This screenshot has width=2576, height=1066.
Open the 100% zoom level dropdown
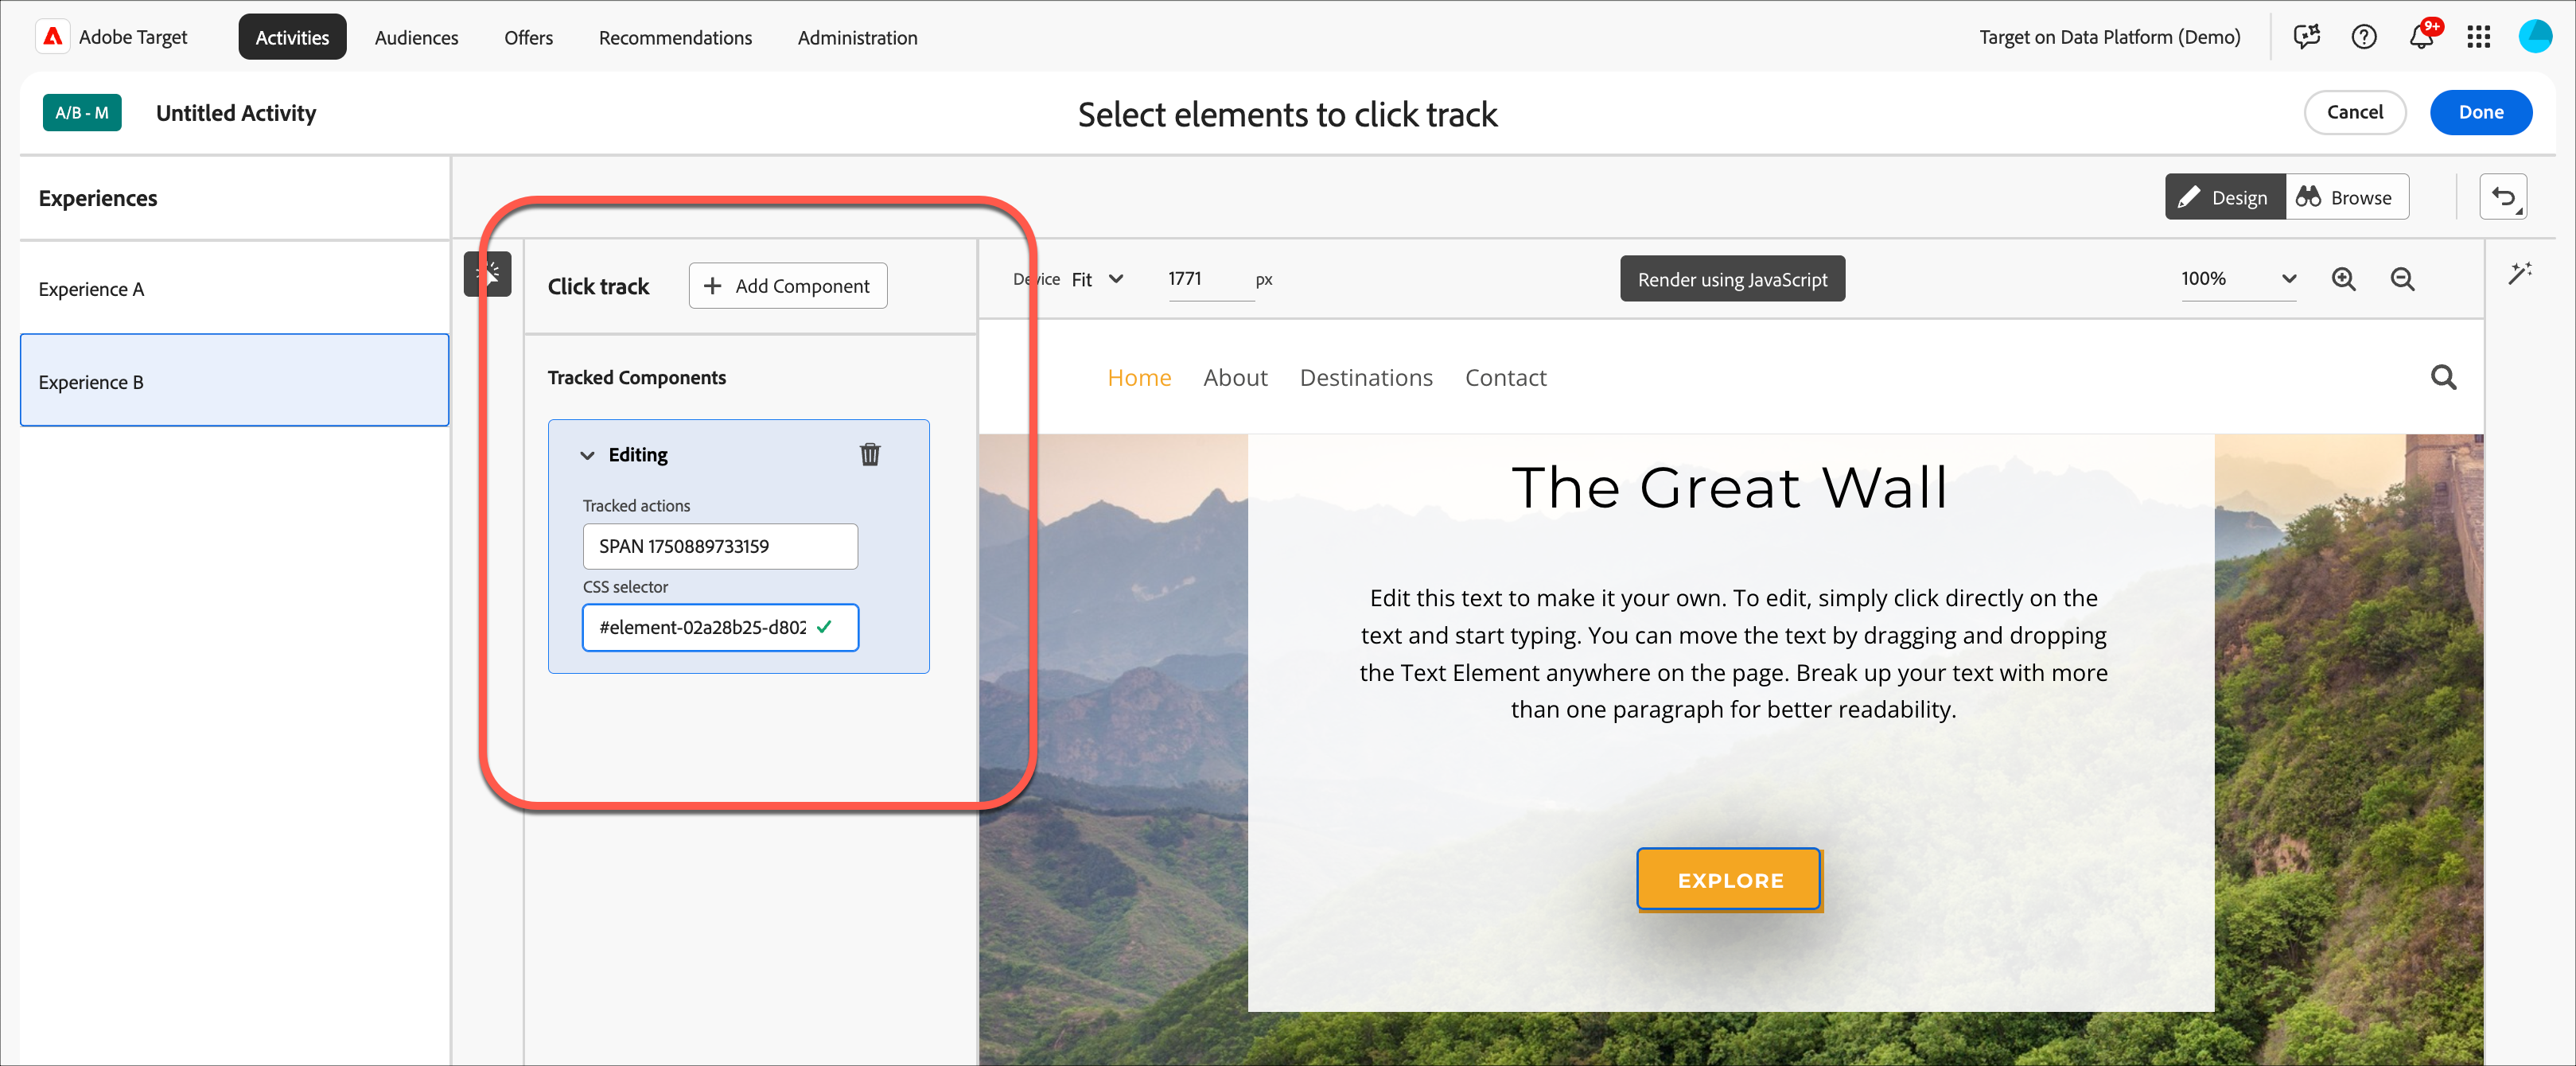[2237, 279]
